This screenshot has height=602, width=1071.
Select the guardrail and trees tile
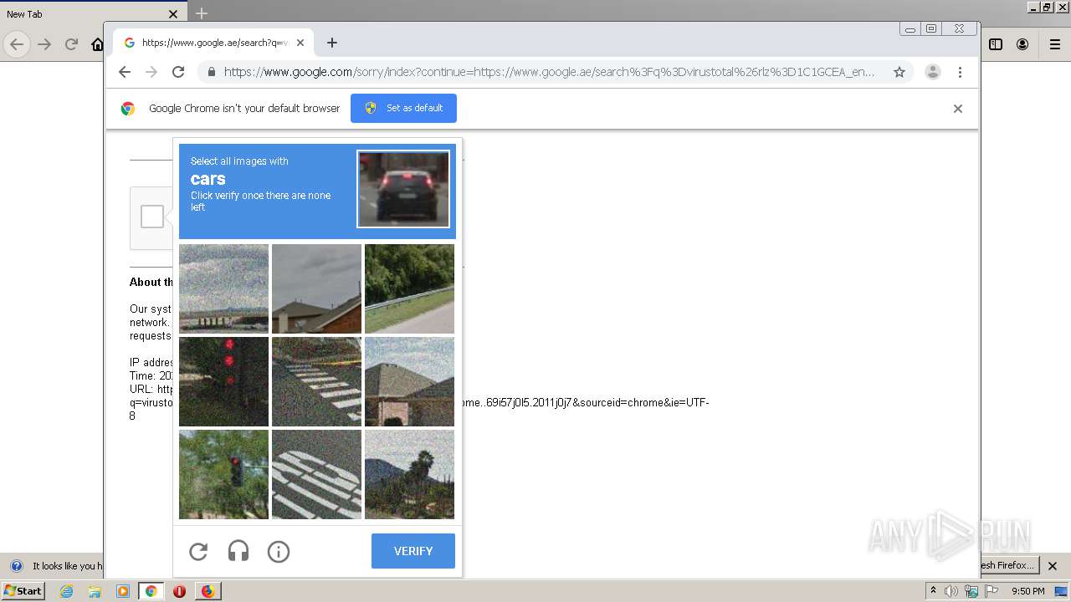[409, 288]
